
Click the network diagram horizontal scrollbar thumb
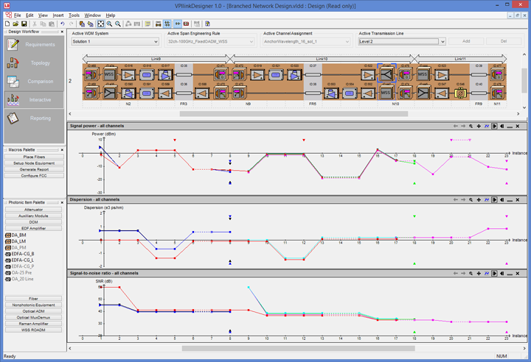click(x=294, y=114)
